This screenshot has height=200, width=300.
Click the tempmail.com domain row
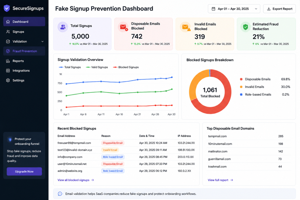coord(249,136)
